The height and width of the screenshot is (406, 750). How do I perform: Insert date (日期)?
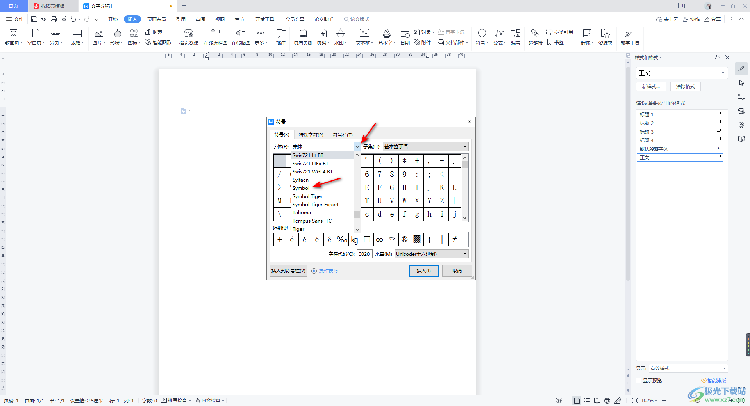pos(405,37)
